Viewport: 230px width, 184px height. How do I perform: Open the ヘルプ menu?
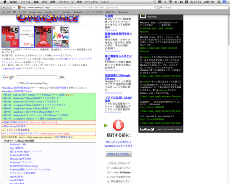pos(105,2)
